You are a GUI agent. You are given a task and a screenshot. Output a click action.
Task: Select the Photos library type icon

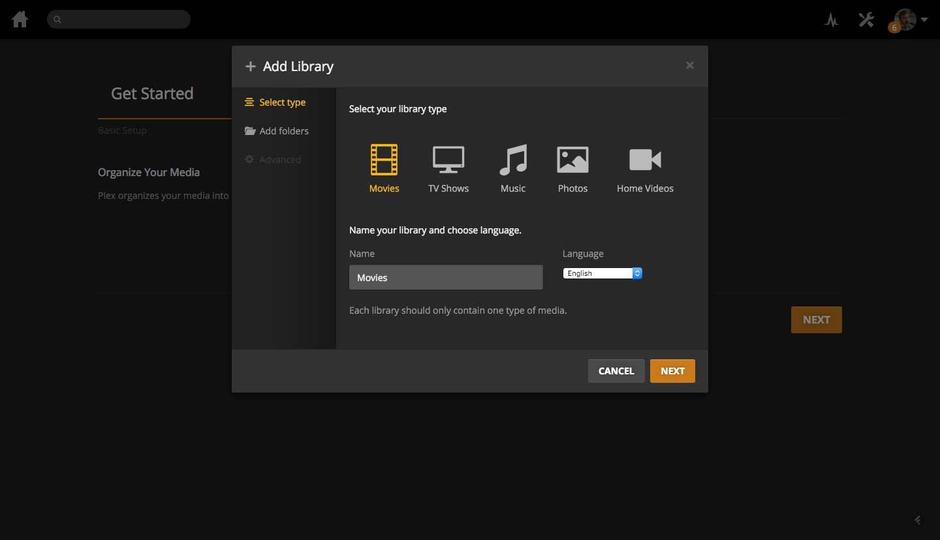[572, 160]
